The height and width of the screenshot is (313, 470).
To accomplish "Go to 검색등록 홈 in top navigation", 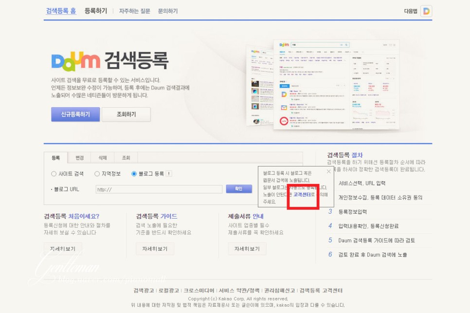I will click(61, 11).
